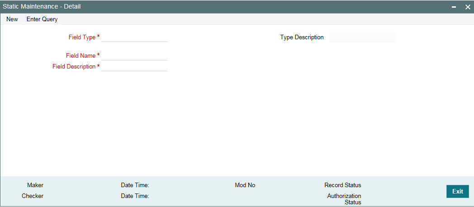Focus the Field Type input
Viewport: 474px width, 207px height.
134,37
